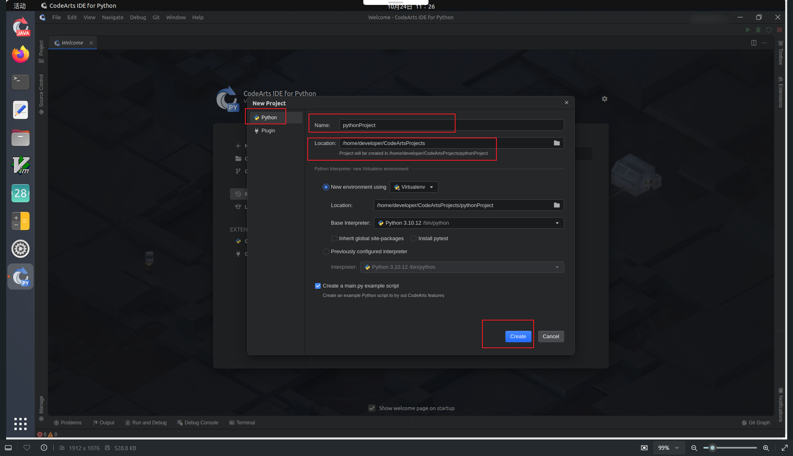Click the folder icon for virtualenv Location
Image resolution: width=793 pixels, height=456 pixels.
[556, 205]
